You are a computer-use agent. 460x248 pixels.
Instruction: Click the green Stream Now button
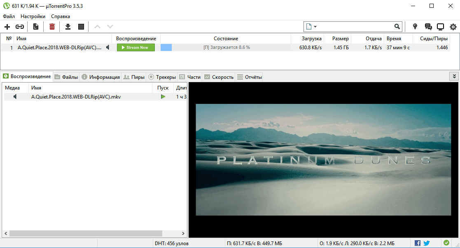[x=136, y=47]
